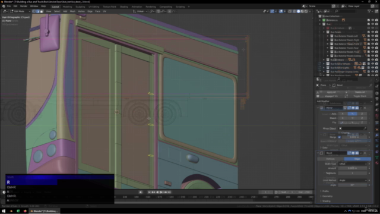
Task: Disable Bus Exterior Lights in renders
Action: pos(376,68)
